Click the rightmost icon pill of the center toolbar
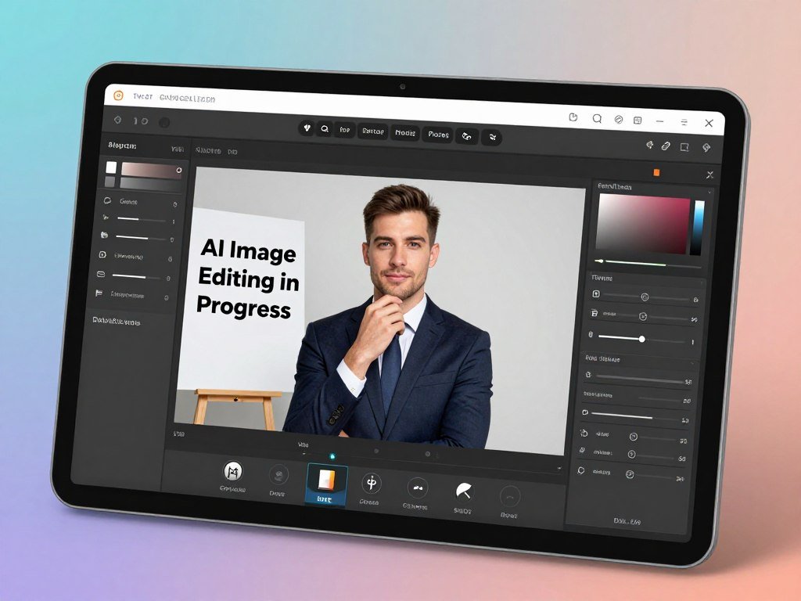The height and width of the screenshot is (601, 801). tap(492, 136)
